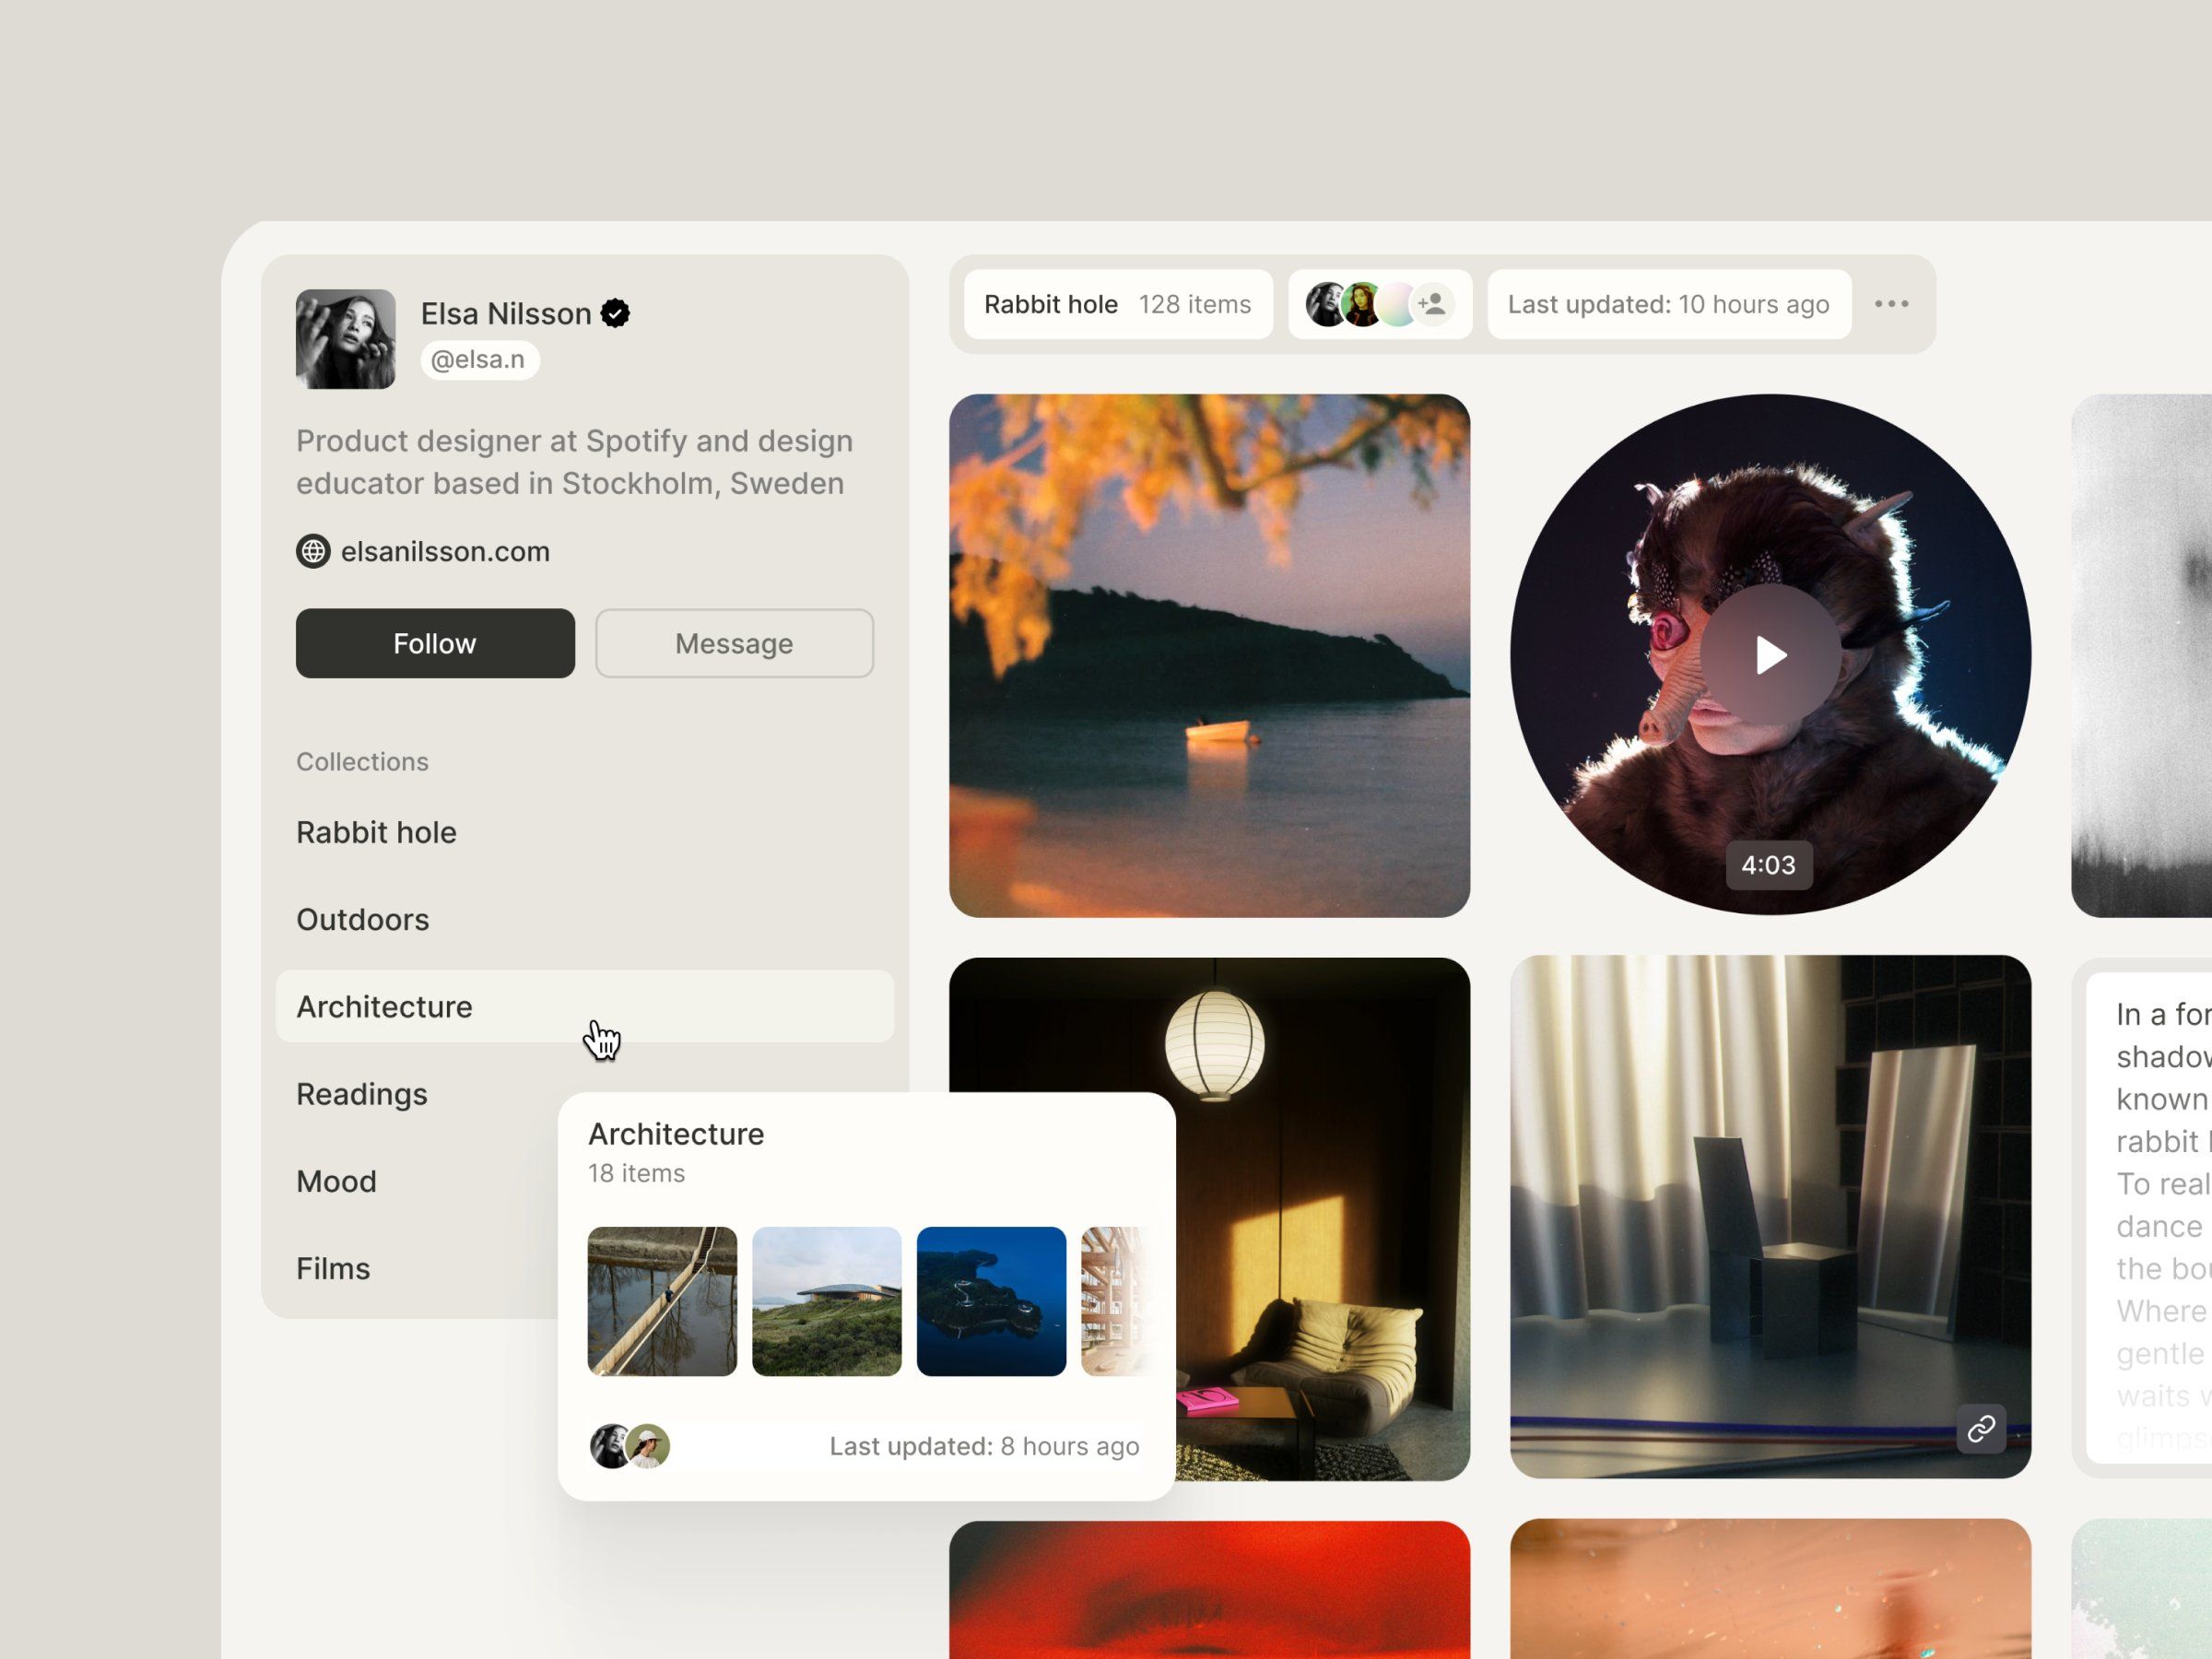Open the Architecture collection

pyautogui.click(x=384, y=1006)
